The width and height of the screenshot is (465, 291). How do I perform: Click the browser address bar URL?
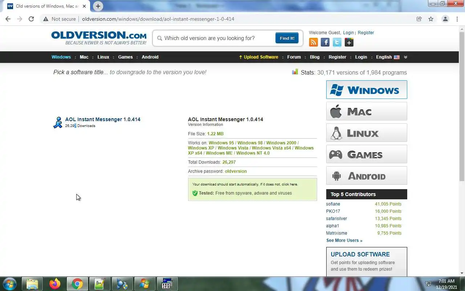click(158, 19)
